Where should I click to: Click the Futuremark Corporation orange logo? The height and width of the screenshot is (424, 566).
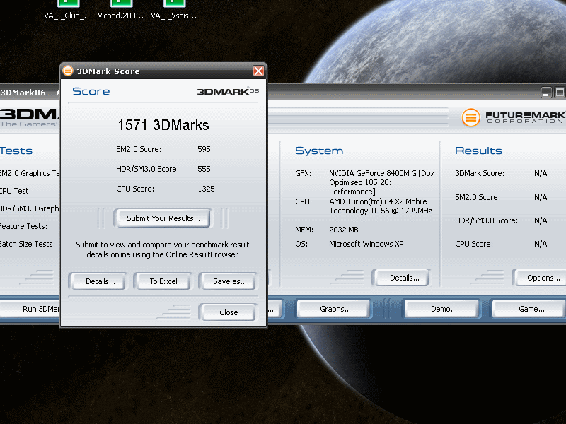pyautogui.click(x=470, y=117)
